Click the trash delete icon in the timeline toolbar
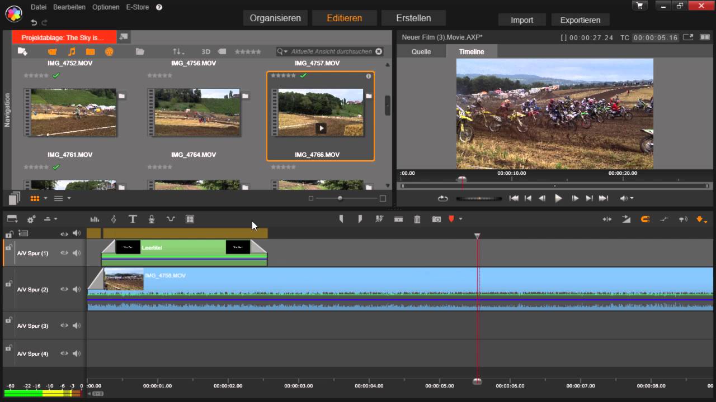This screenshot has width=716, height=402. 417,219
